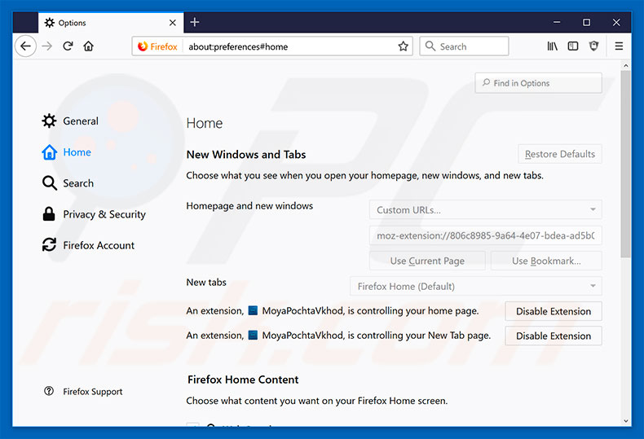Click the Firefox Account sync icon

[x=49, y=245]
